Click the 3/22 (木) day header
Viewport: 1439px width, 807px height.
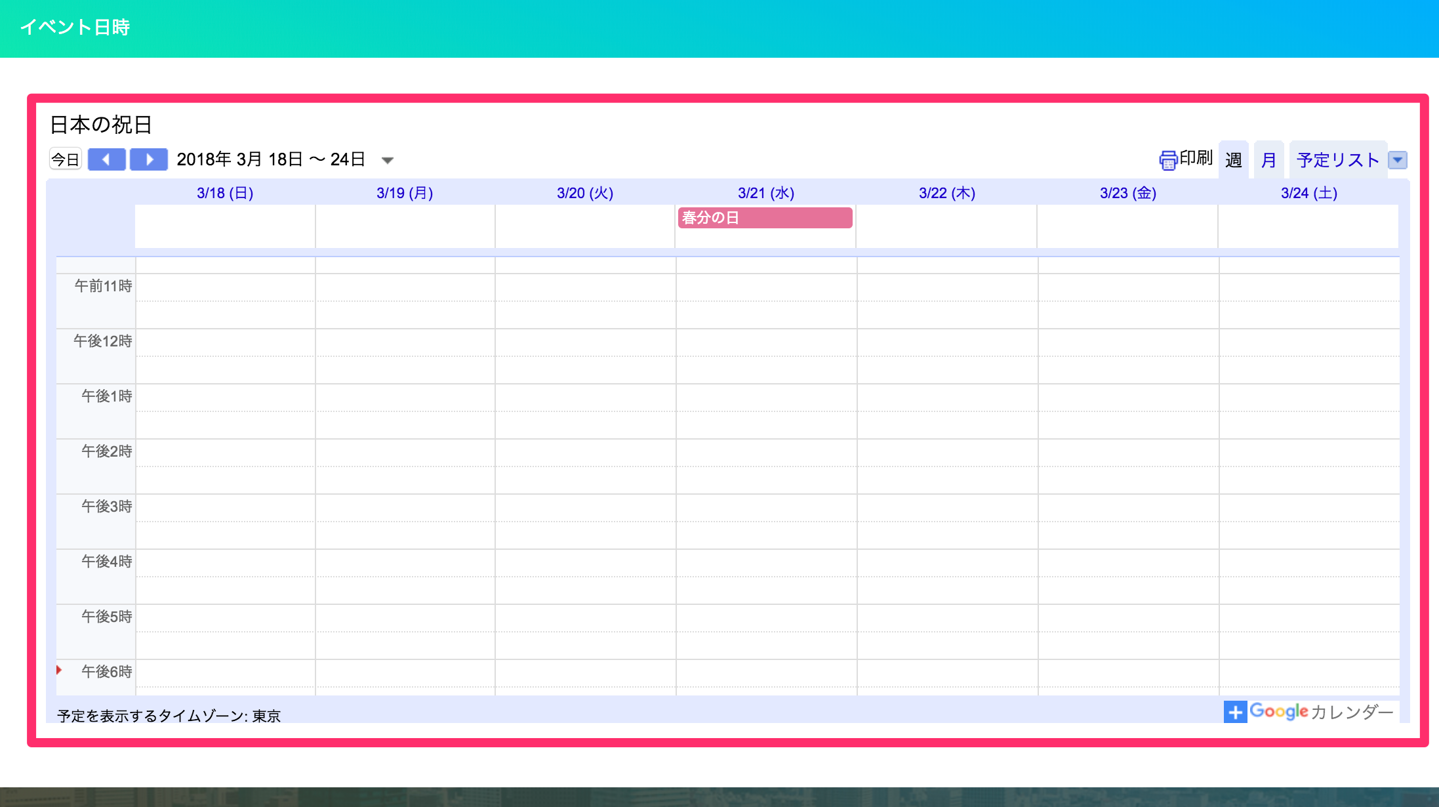point(947,193)
